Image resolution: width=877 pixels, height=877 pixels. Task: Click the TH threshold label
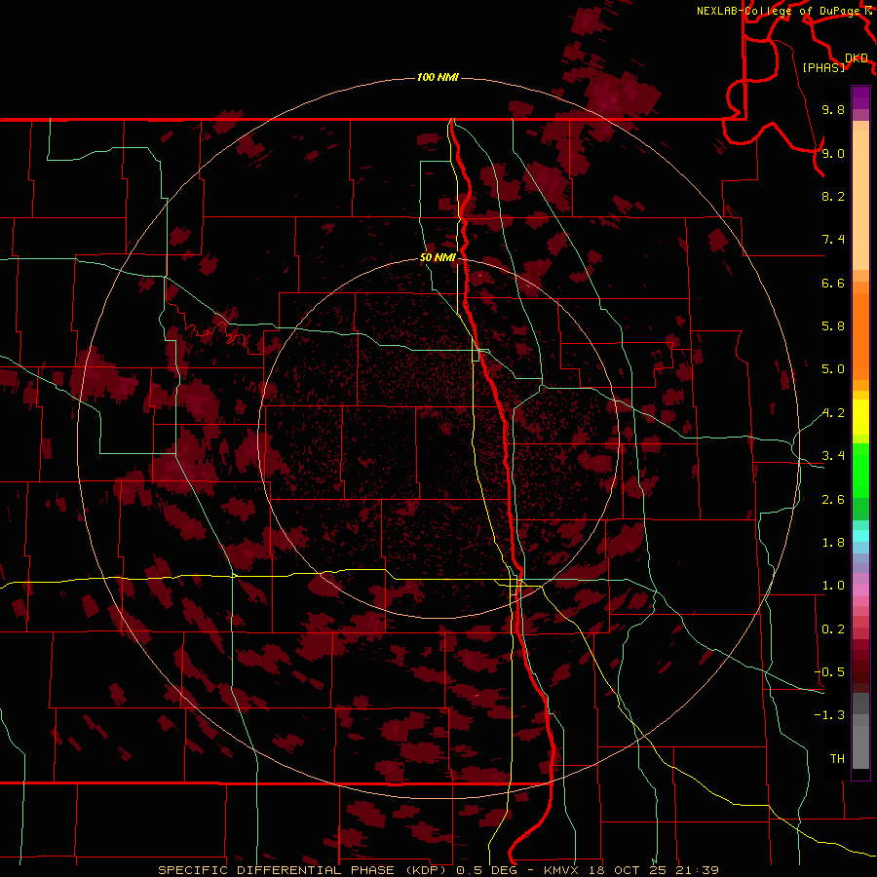click(837, 759)
